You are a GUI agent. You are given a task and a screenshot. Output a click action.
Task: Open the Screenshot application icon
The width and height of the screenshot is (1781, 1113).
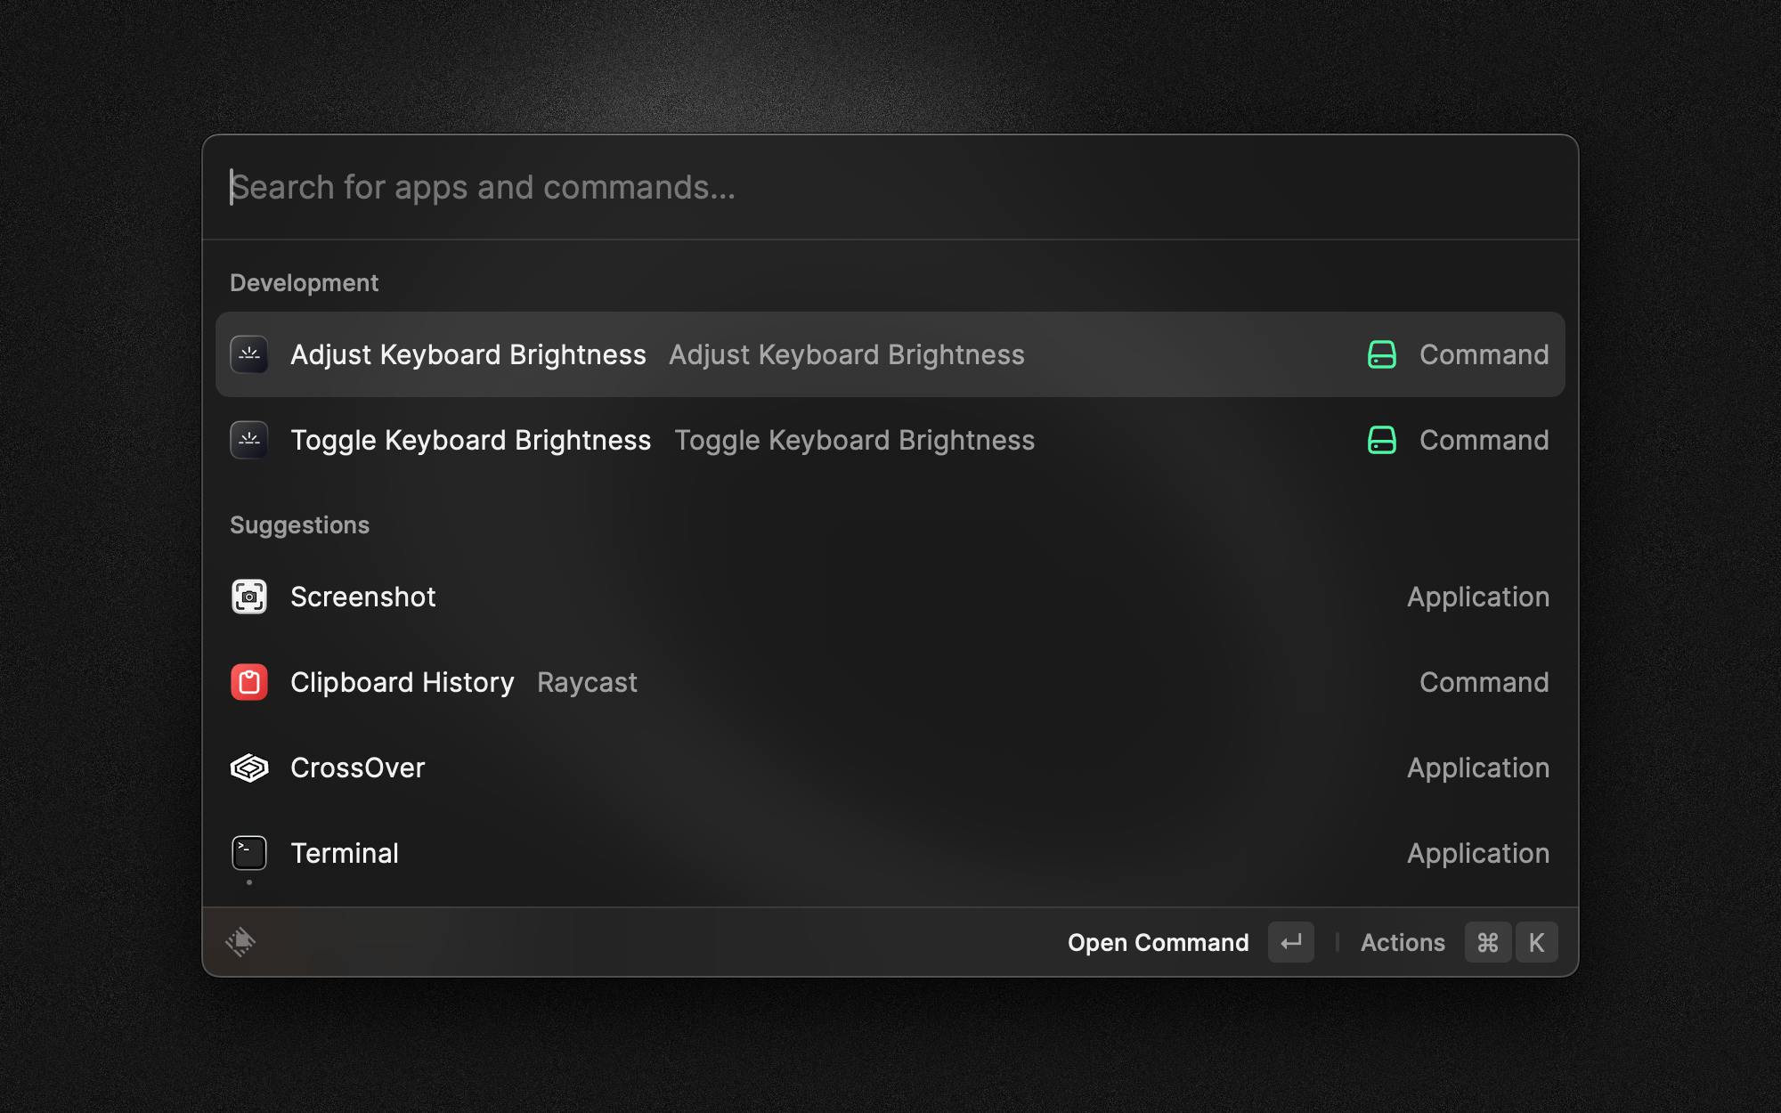click(x=249, y=597)
